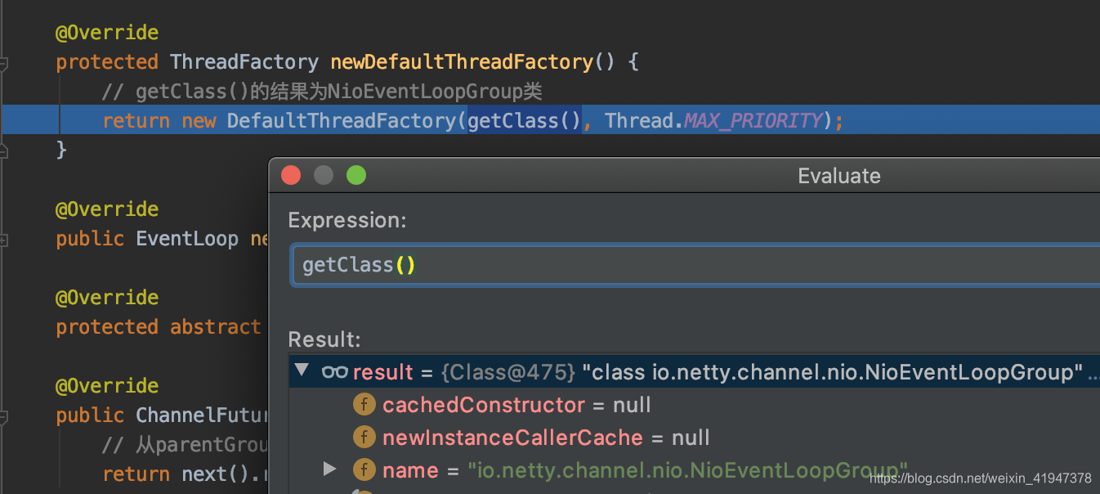Click the newInstanceCallerCache field icon

click(364, 438)
